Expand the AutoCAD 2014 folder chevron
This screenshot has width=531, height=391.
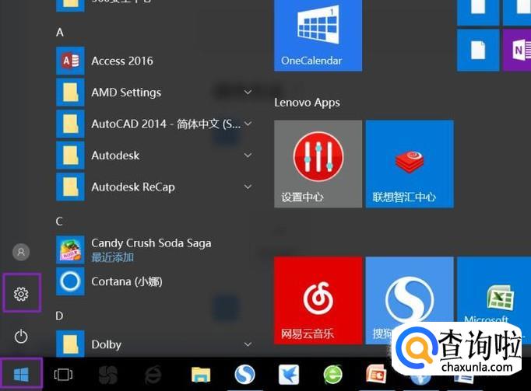248,124
